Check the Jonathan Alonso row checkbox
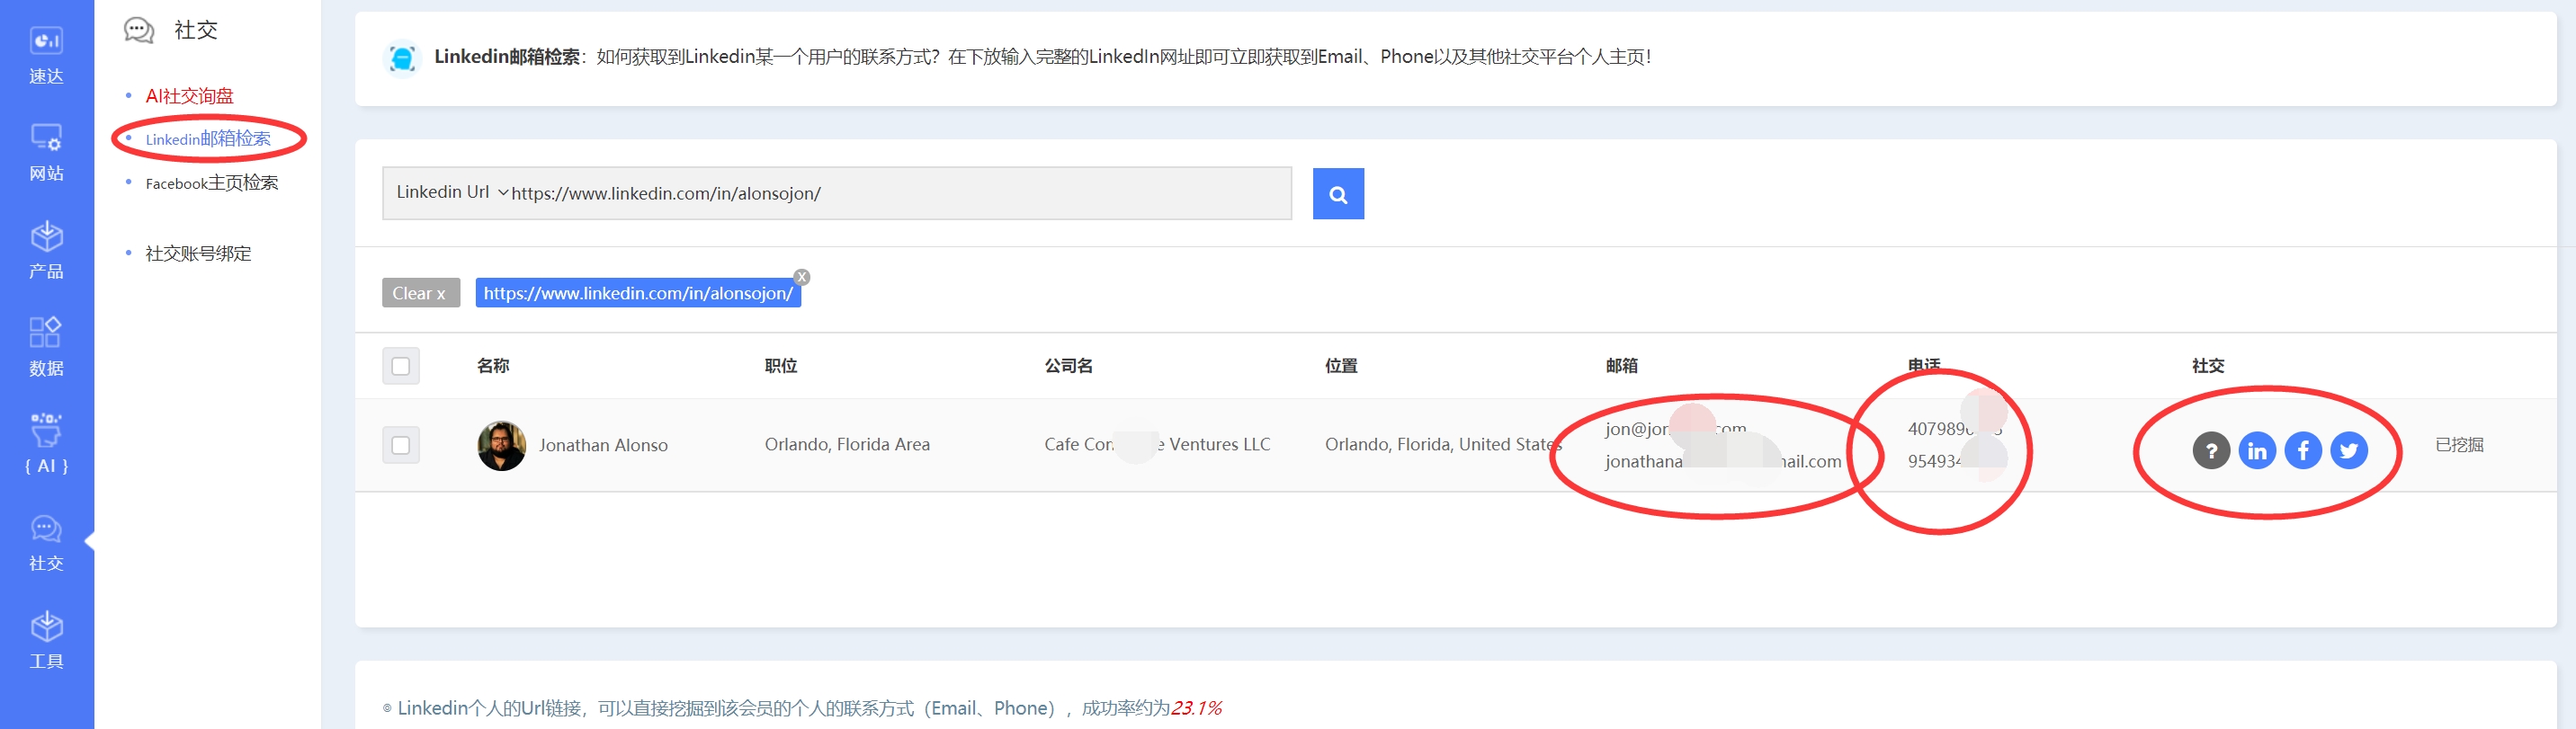Viewport: 2576px width, 729px height. pyautogui.click(x=400, y=445)
